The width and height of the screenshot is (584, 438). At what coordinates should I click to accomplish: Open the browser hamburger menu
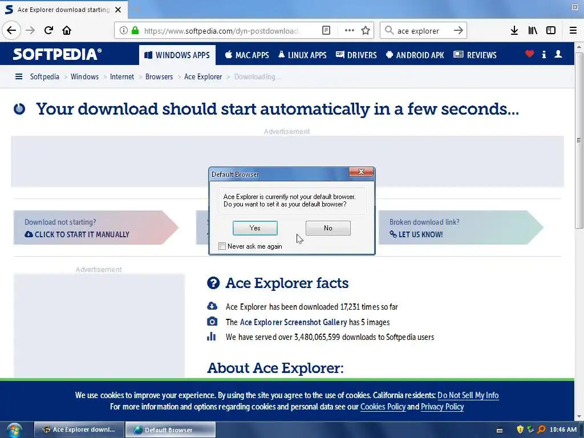click(573, 30)
